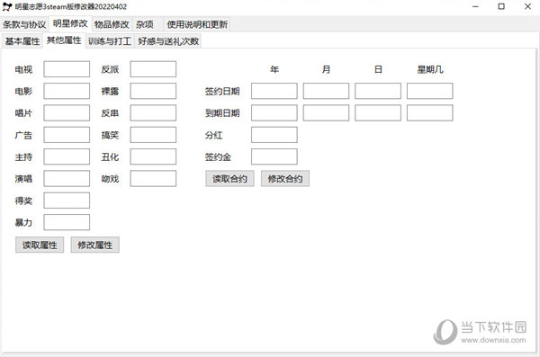
Task: Focus the 签约日期 weekday (星期几) field
Action: 430,91
